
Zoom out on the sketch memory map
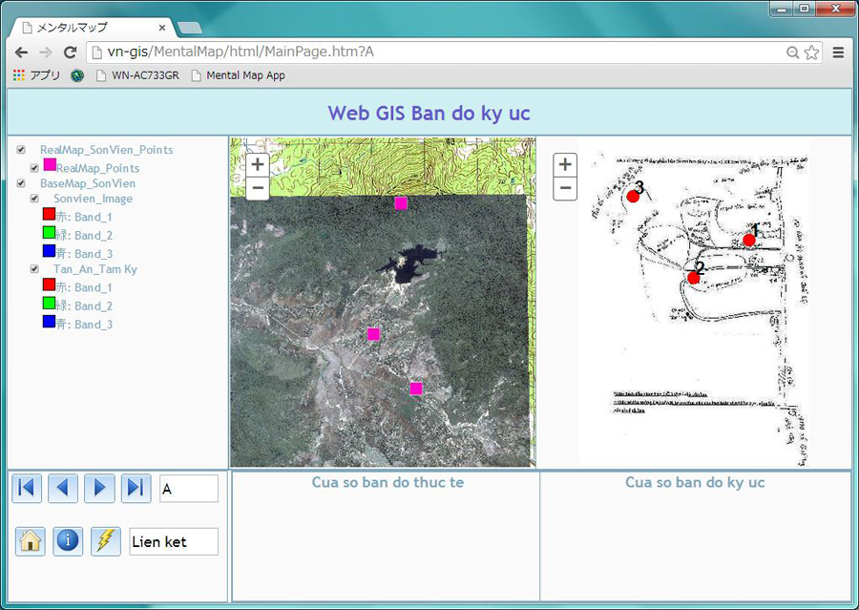pyautogui.click(x=566, y=188)
